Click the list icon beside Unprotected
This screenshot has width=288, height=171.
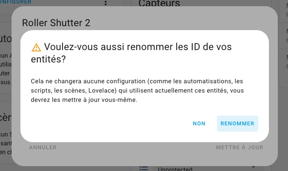point(143,168)
